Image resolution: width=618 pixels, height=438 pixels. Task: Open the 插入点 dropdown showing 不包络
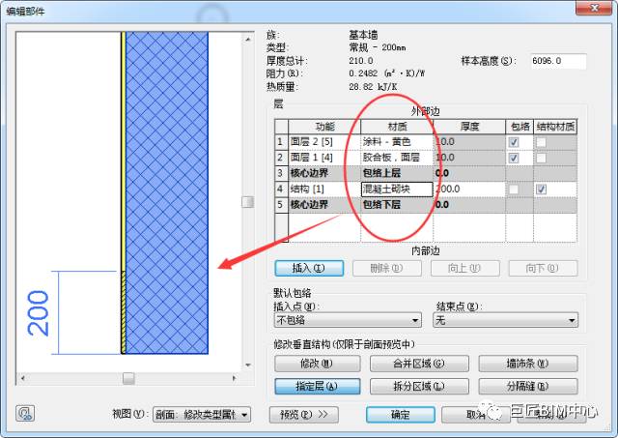tap(348, 320)
